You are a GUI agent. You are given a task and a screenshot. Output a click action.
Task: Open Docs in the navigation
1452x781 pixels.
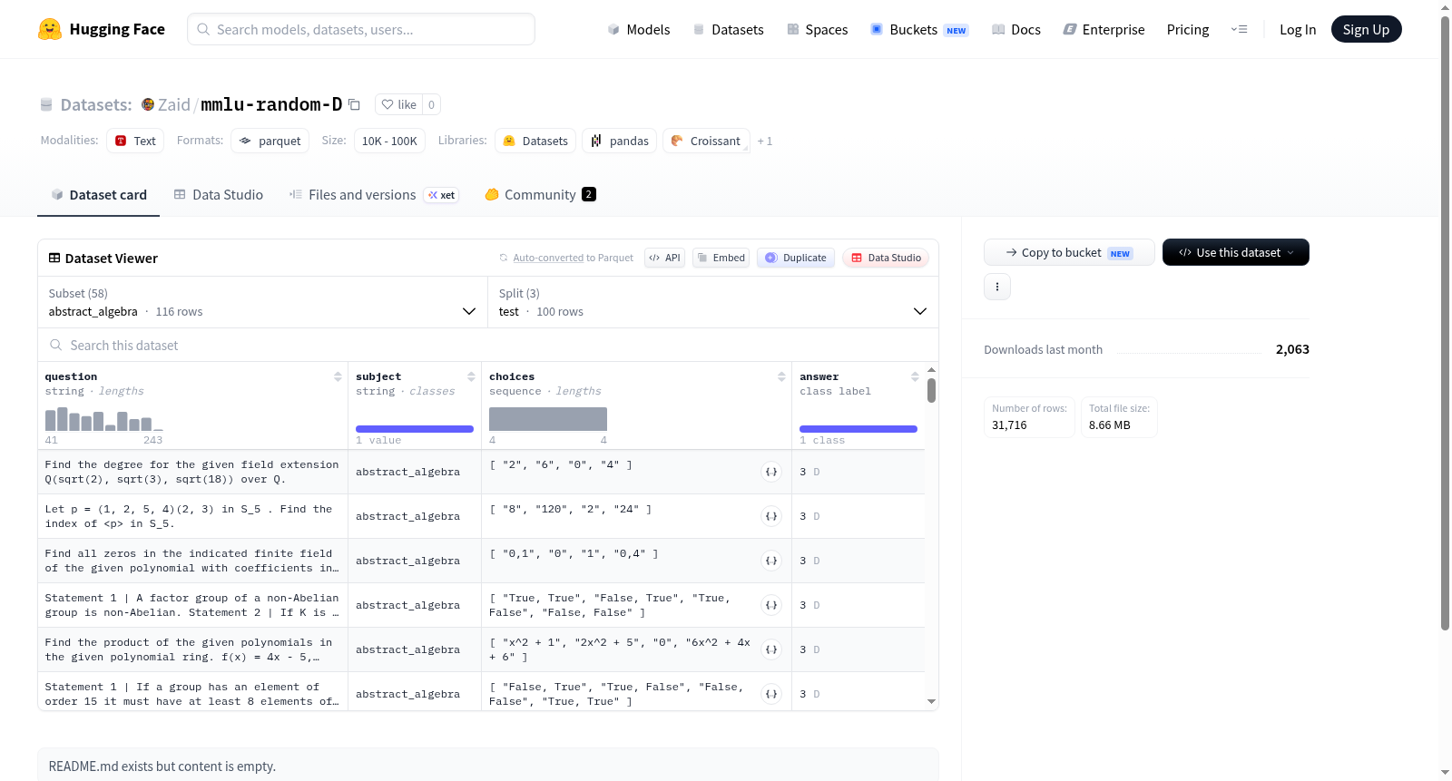point(1016,29)
